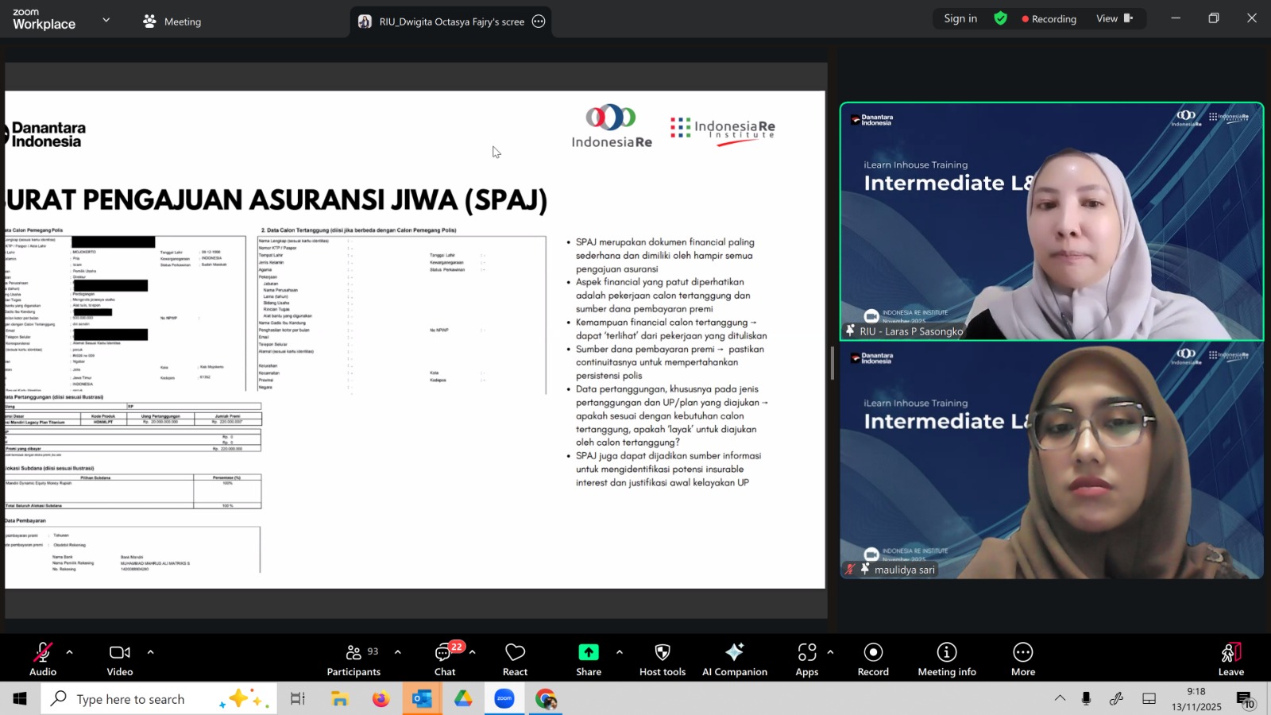Show Meeting info
Viewport: 1271px width, 715px height.
click(x=947, y=659)
